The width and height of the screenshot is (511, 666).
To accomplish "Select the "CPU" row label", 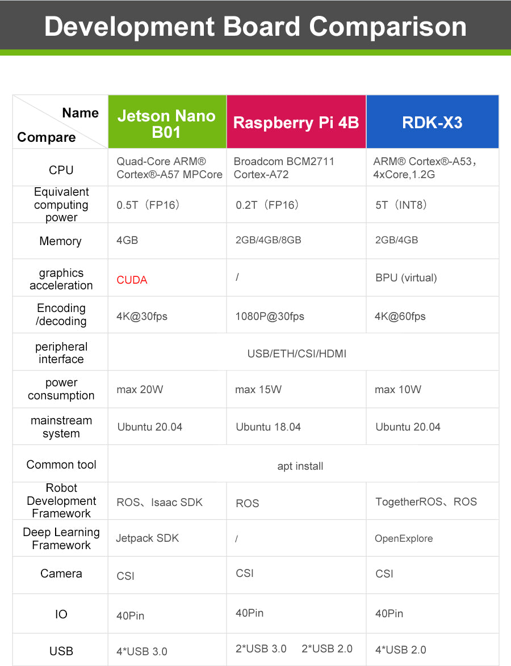I will point(61,170).
